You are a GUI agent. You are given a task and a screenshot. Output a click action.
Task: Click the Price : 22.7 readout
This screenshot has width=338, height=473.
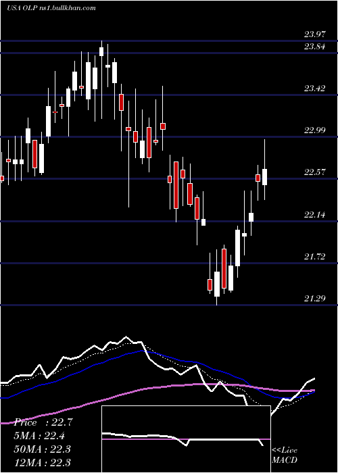(x=43, y=422)
